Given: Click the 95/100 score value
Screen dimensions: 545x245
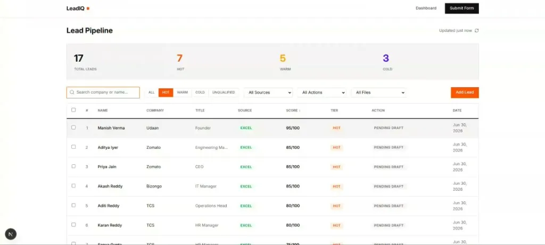Looking at the screenshot, I should tap(293, 128).
